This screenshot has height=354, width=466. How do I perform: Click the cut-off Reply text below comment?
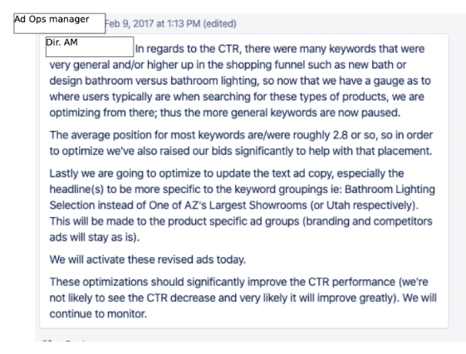click(75, 342)
